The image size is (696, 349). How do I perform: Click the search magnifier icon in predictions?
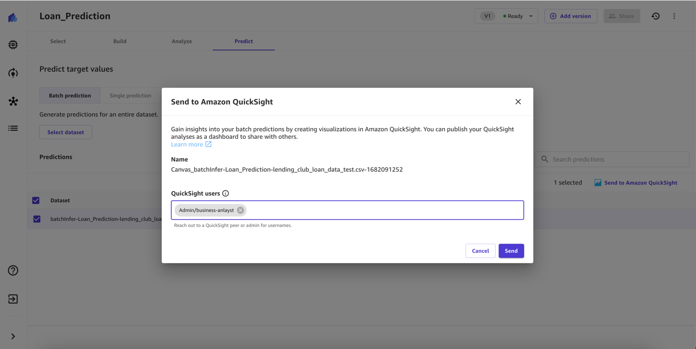point(545,159)
